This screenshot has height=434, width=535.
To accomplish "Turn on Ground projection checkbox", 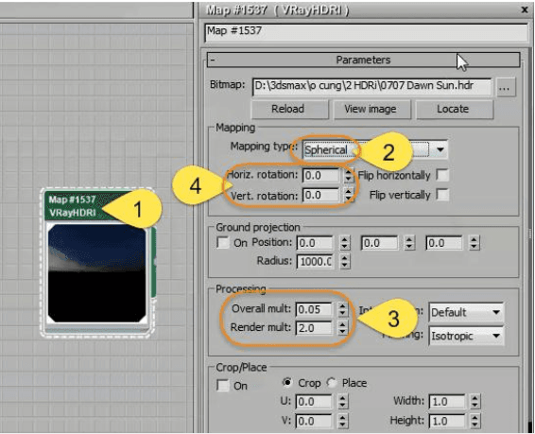I will click(223, 243).
